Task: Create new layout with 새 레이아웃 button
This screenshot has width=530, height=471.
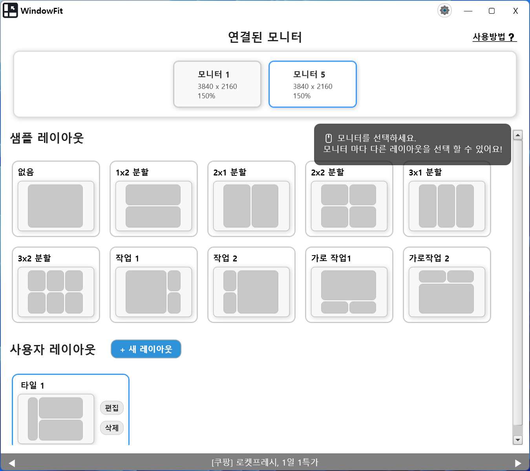Action: (146, 349)
